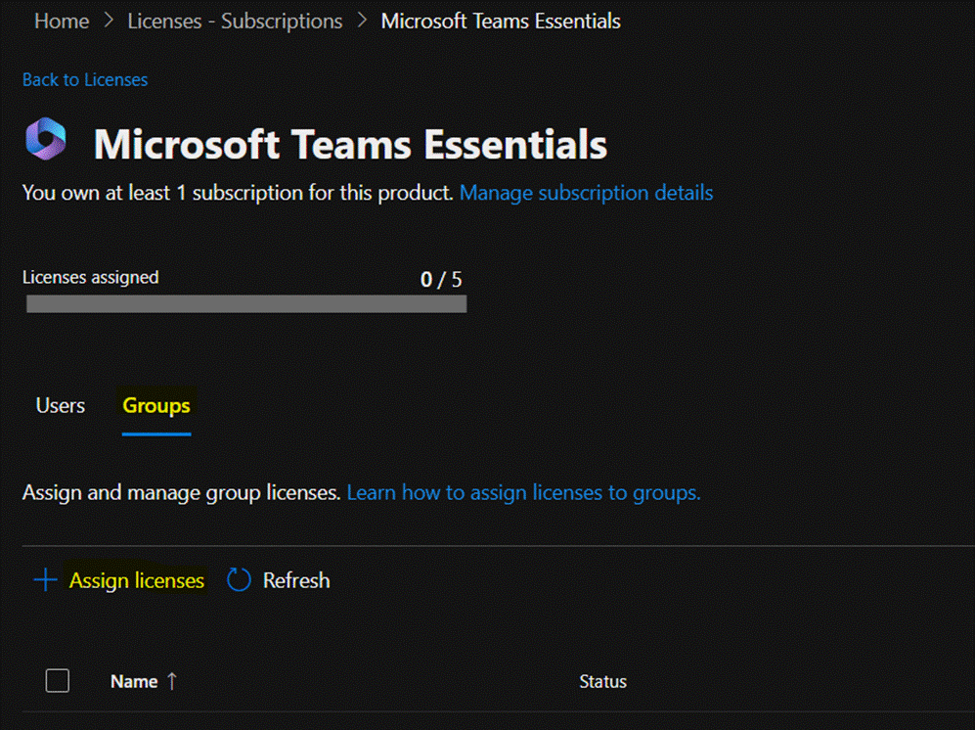Click the Assign licenses button
Viewport: 975px width, 730px height.
[x=136, y=580]
